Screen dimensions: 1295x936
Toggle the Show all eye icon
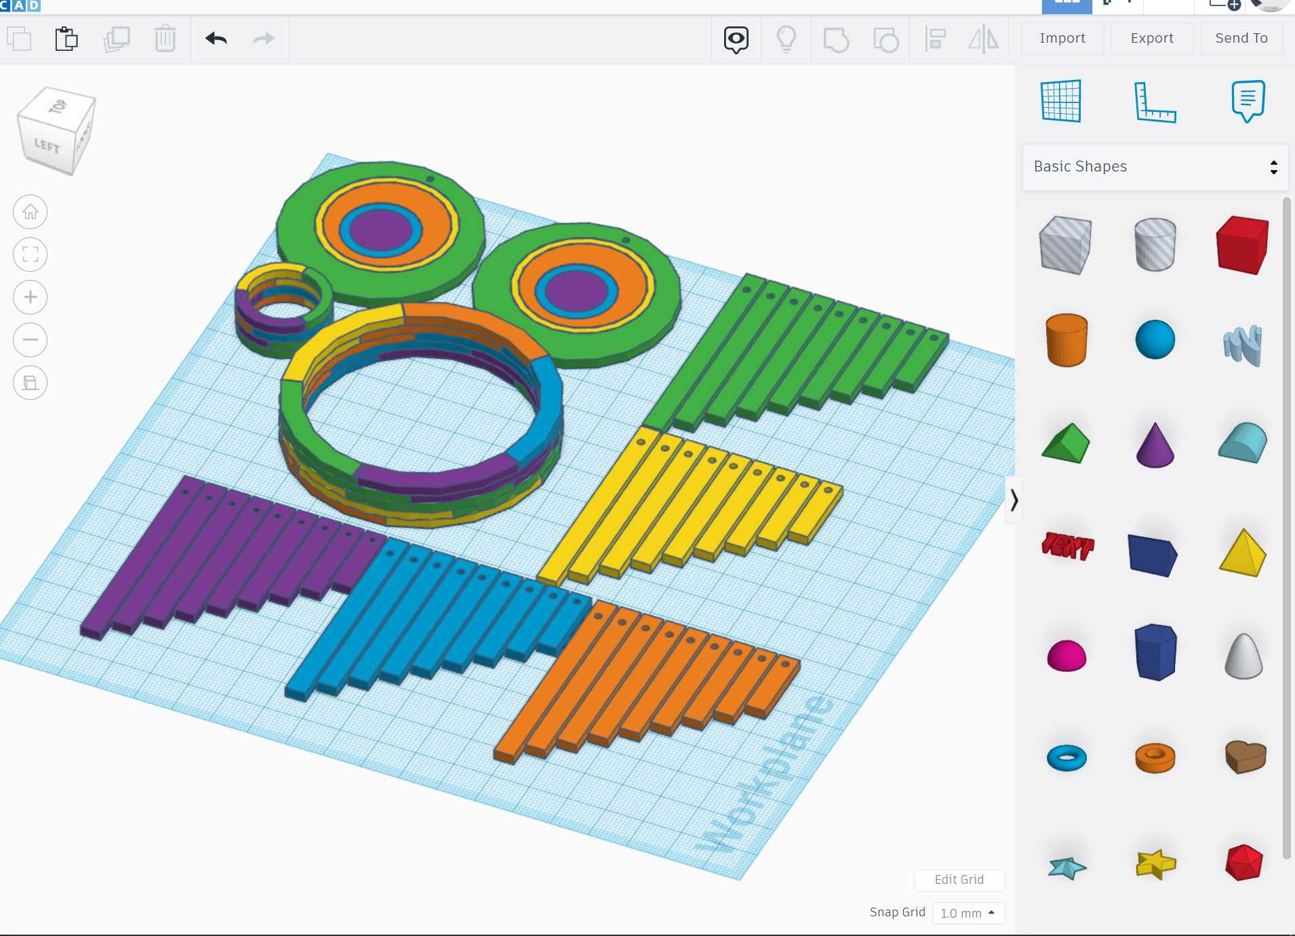(x=736, y=39)
